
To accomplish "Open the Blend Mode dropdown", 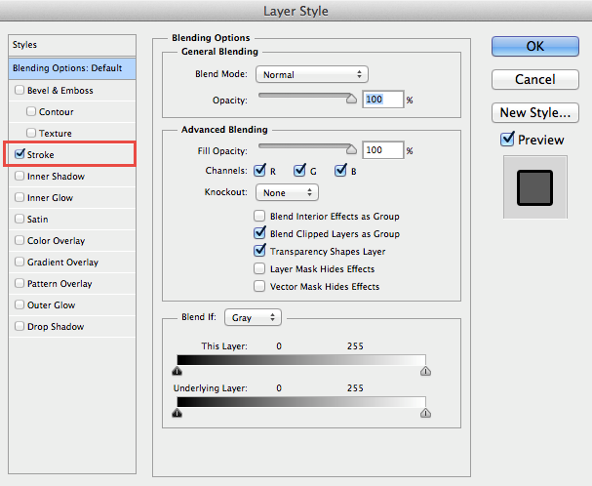I will tap(312, 74).
